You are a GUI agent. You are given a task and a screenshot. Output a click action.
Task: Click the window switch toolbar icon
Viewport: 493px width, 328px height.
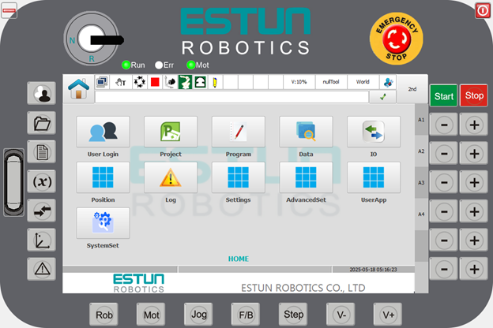click(102, 82)
